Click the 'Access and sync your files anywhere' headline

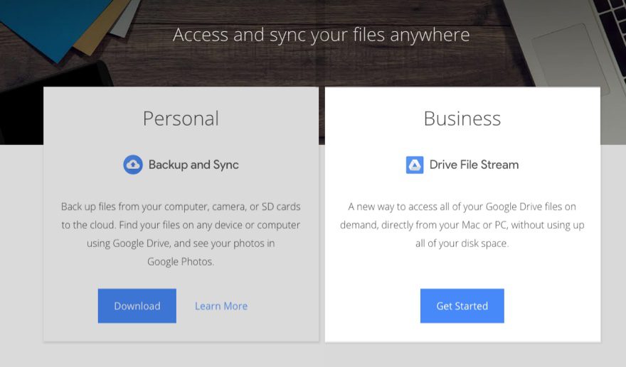coord(322,35)
